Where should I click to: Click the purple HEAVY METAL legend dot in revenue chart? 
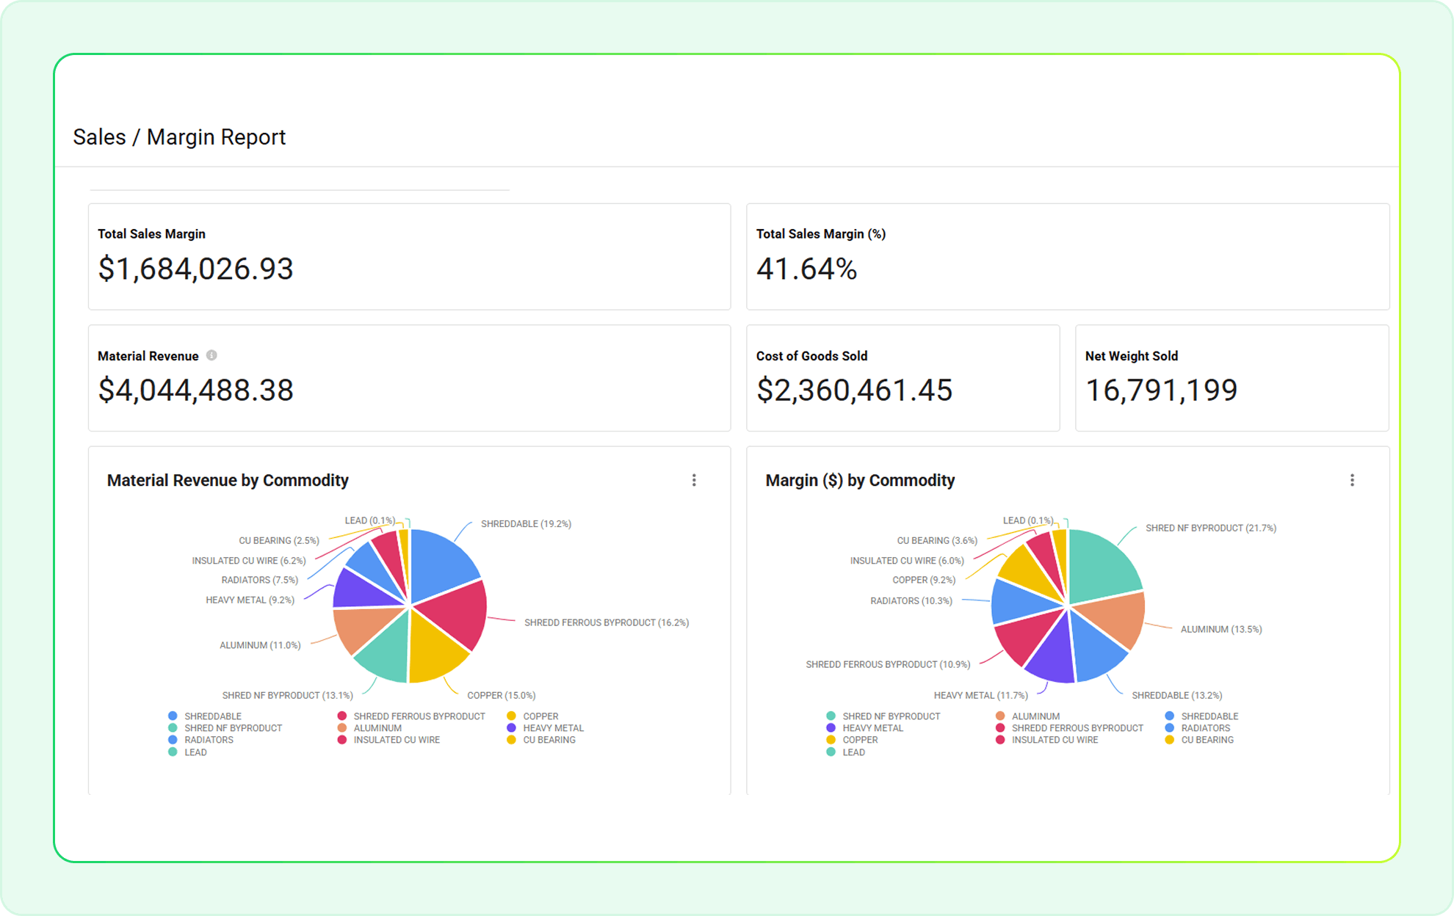click(511, 728)
